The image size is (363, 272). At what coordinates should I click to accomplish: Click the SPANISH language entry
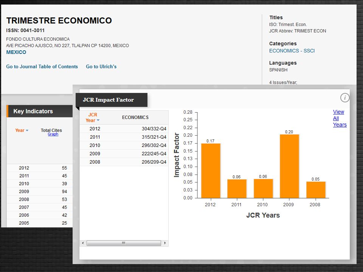point(278,70)
